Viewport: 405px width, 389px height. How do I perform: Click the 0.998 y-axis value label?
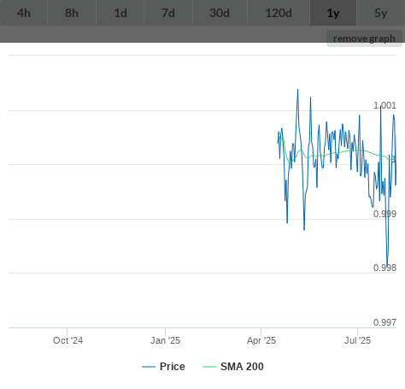pyautogui.click(x=384, y=268)
